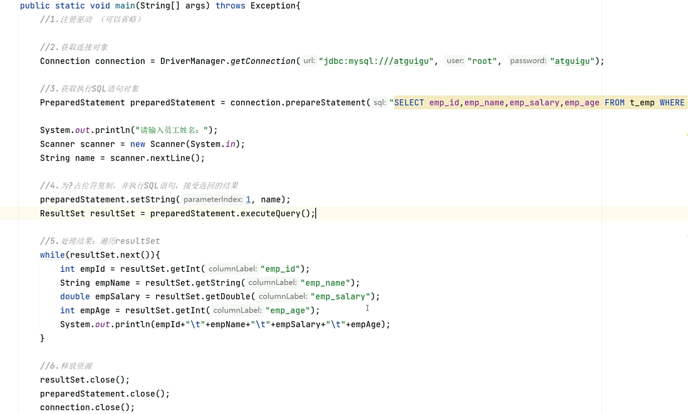
Task: Click the scanner.nextLine() call
Action: [x=157, y=158]
